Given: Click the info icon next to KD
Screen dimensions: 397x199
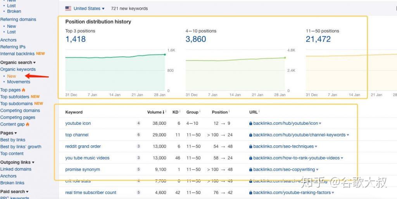Looking at the screenshot, I should pyautogui.click(x=180, y=111).
